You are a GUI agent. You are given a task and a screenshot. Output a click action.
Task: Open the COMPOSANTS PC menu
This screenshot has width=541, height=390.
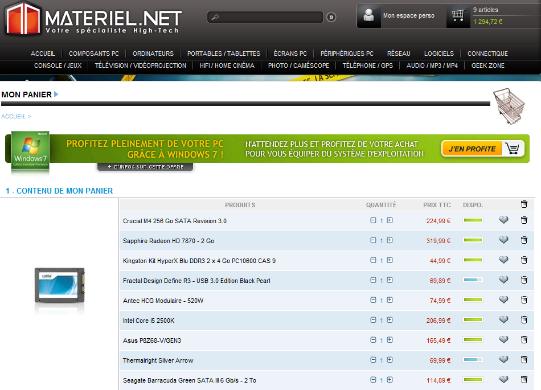[94, 54]
